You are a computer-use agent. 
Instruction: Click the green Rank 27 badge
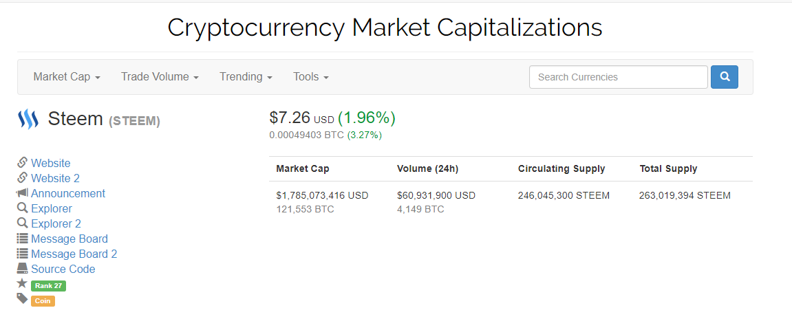pos(48,286)
